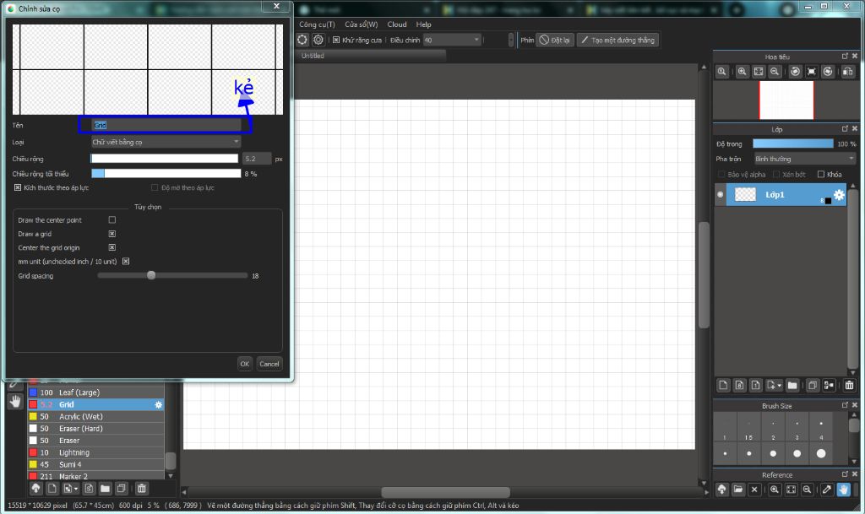Switch to Untitled document tab
The image size is (865, 514).
click(371, 56)
